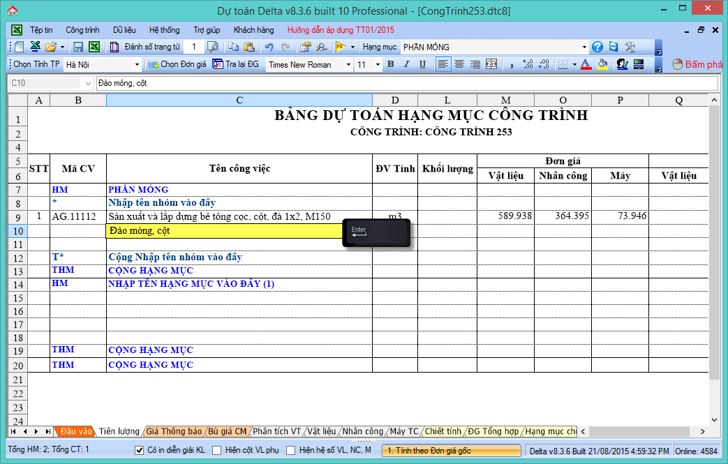Open the tools hammer and wrench icon

point(630,47)
